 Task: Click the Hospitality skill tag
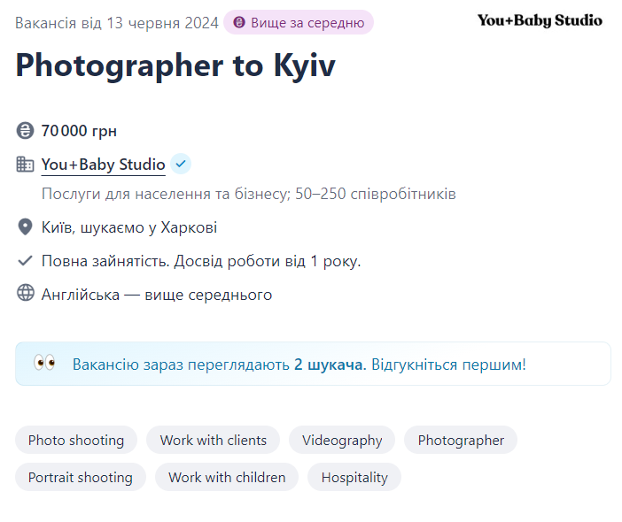coord(354,478)
